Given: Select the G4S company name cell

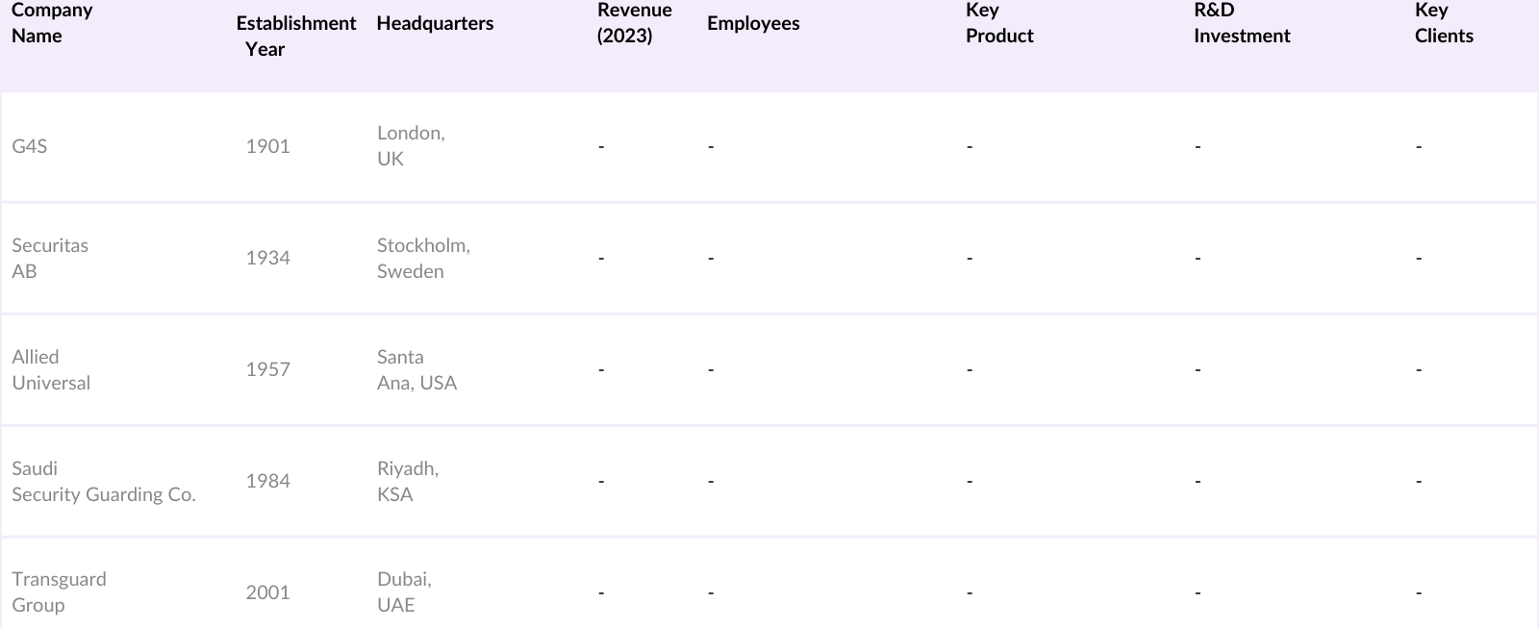Looking at the screenshot, I should tap(30, 146).
